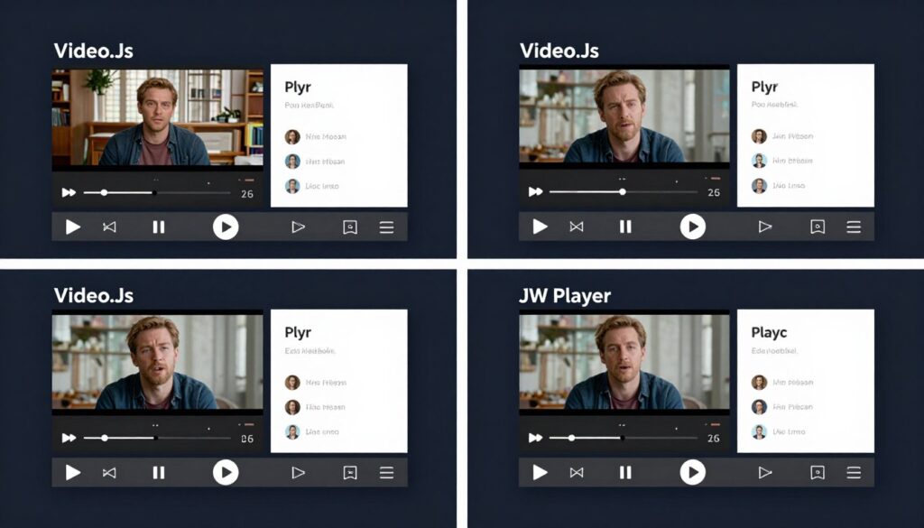The height and width of the screenshot is (528, 924).
Task: Select third avatar in bookshelf player's Plyr card
Action: point(292,186)
